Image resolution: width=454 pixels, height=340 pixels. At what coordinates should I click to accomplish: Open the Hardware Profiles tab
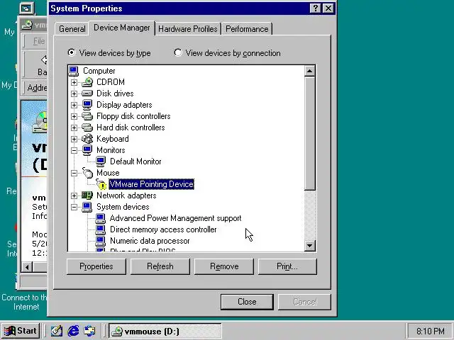click(188, 29)
